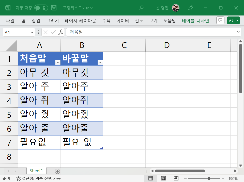
Task: Open the 파일 menu
Action: pyautogui.click(x=10, y=21)
